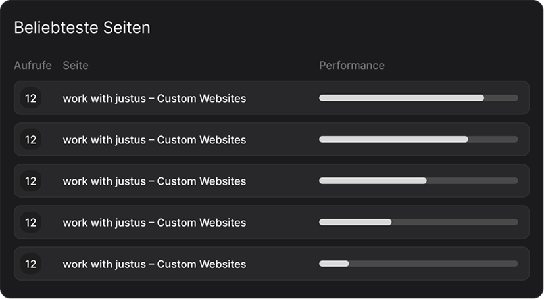Click the 12 views badge in fifth row
Viewport: 544px width, 299px height.
[x=30, y=264]
